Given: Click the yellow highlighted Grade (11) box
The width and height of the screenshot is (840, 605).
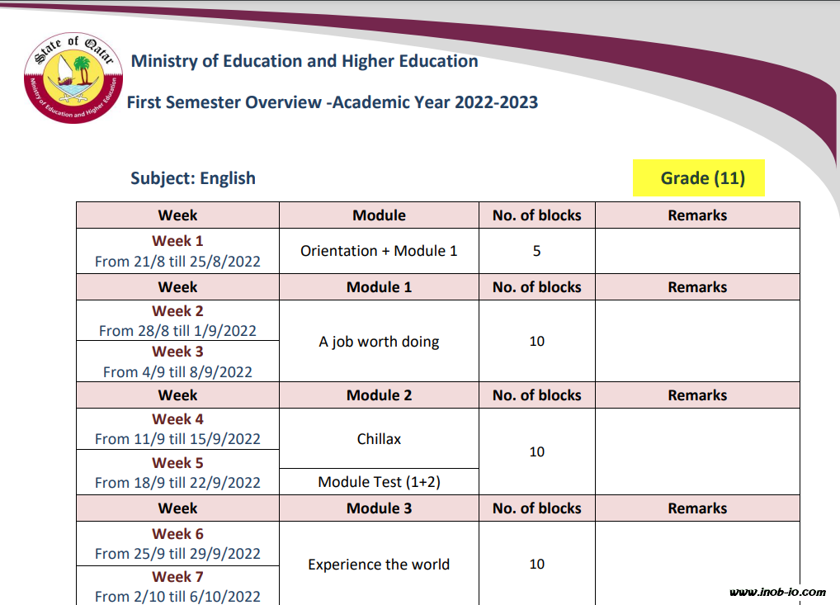Looking at the screenshot, I should [699, 178].
